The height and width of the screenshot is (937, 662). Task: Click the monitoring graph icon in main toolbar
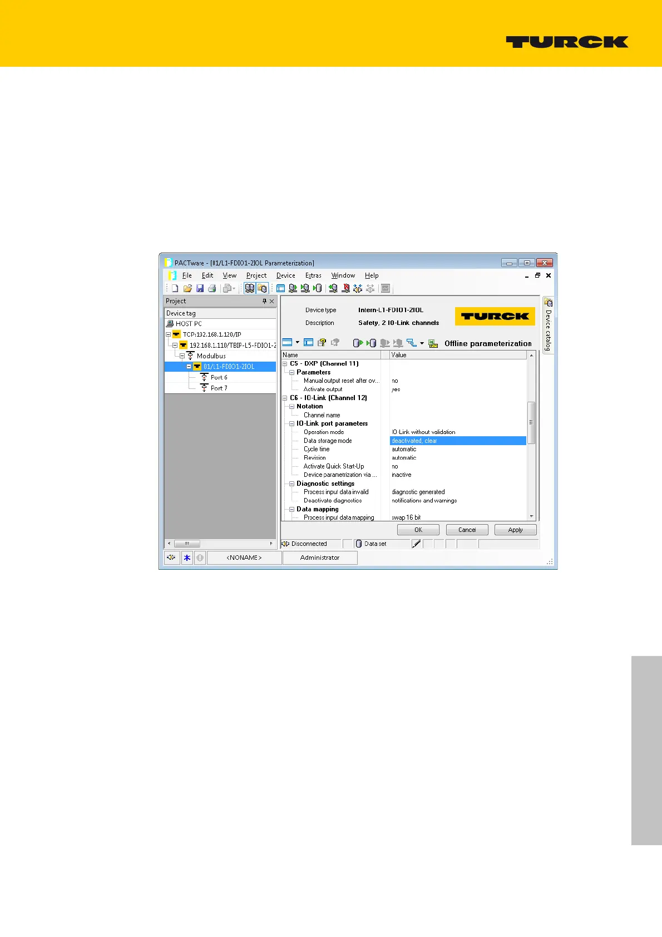point(386,288)
